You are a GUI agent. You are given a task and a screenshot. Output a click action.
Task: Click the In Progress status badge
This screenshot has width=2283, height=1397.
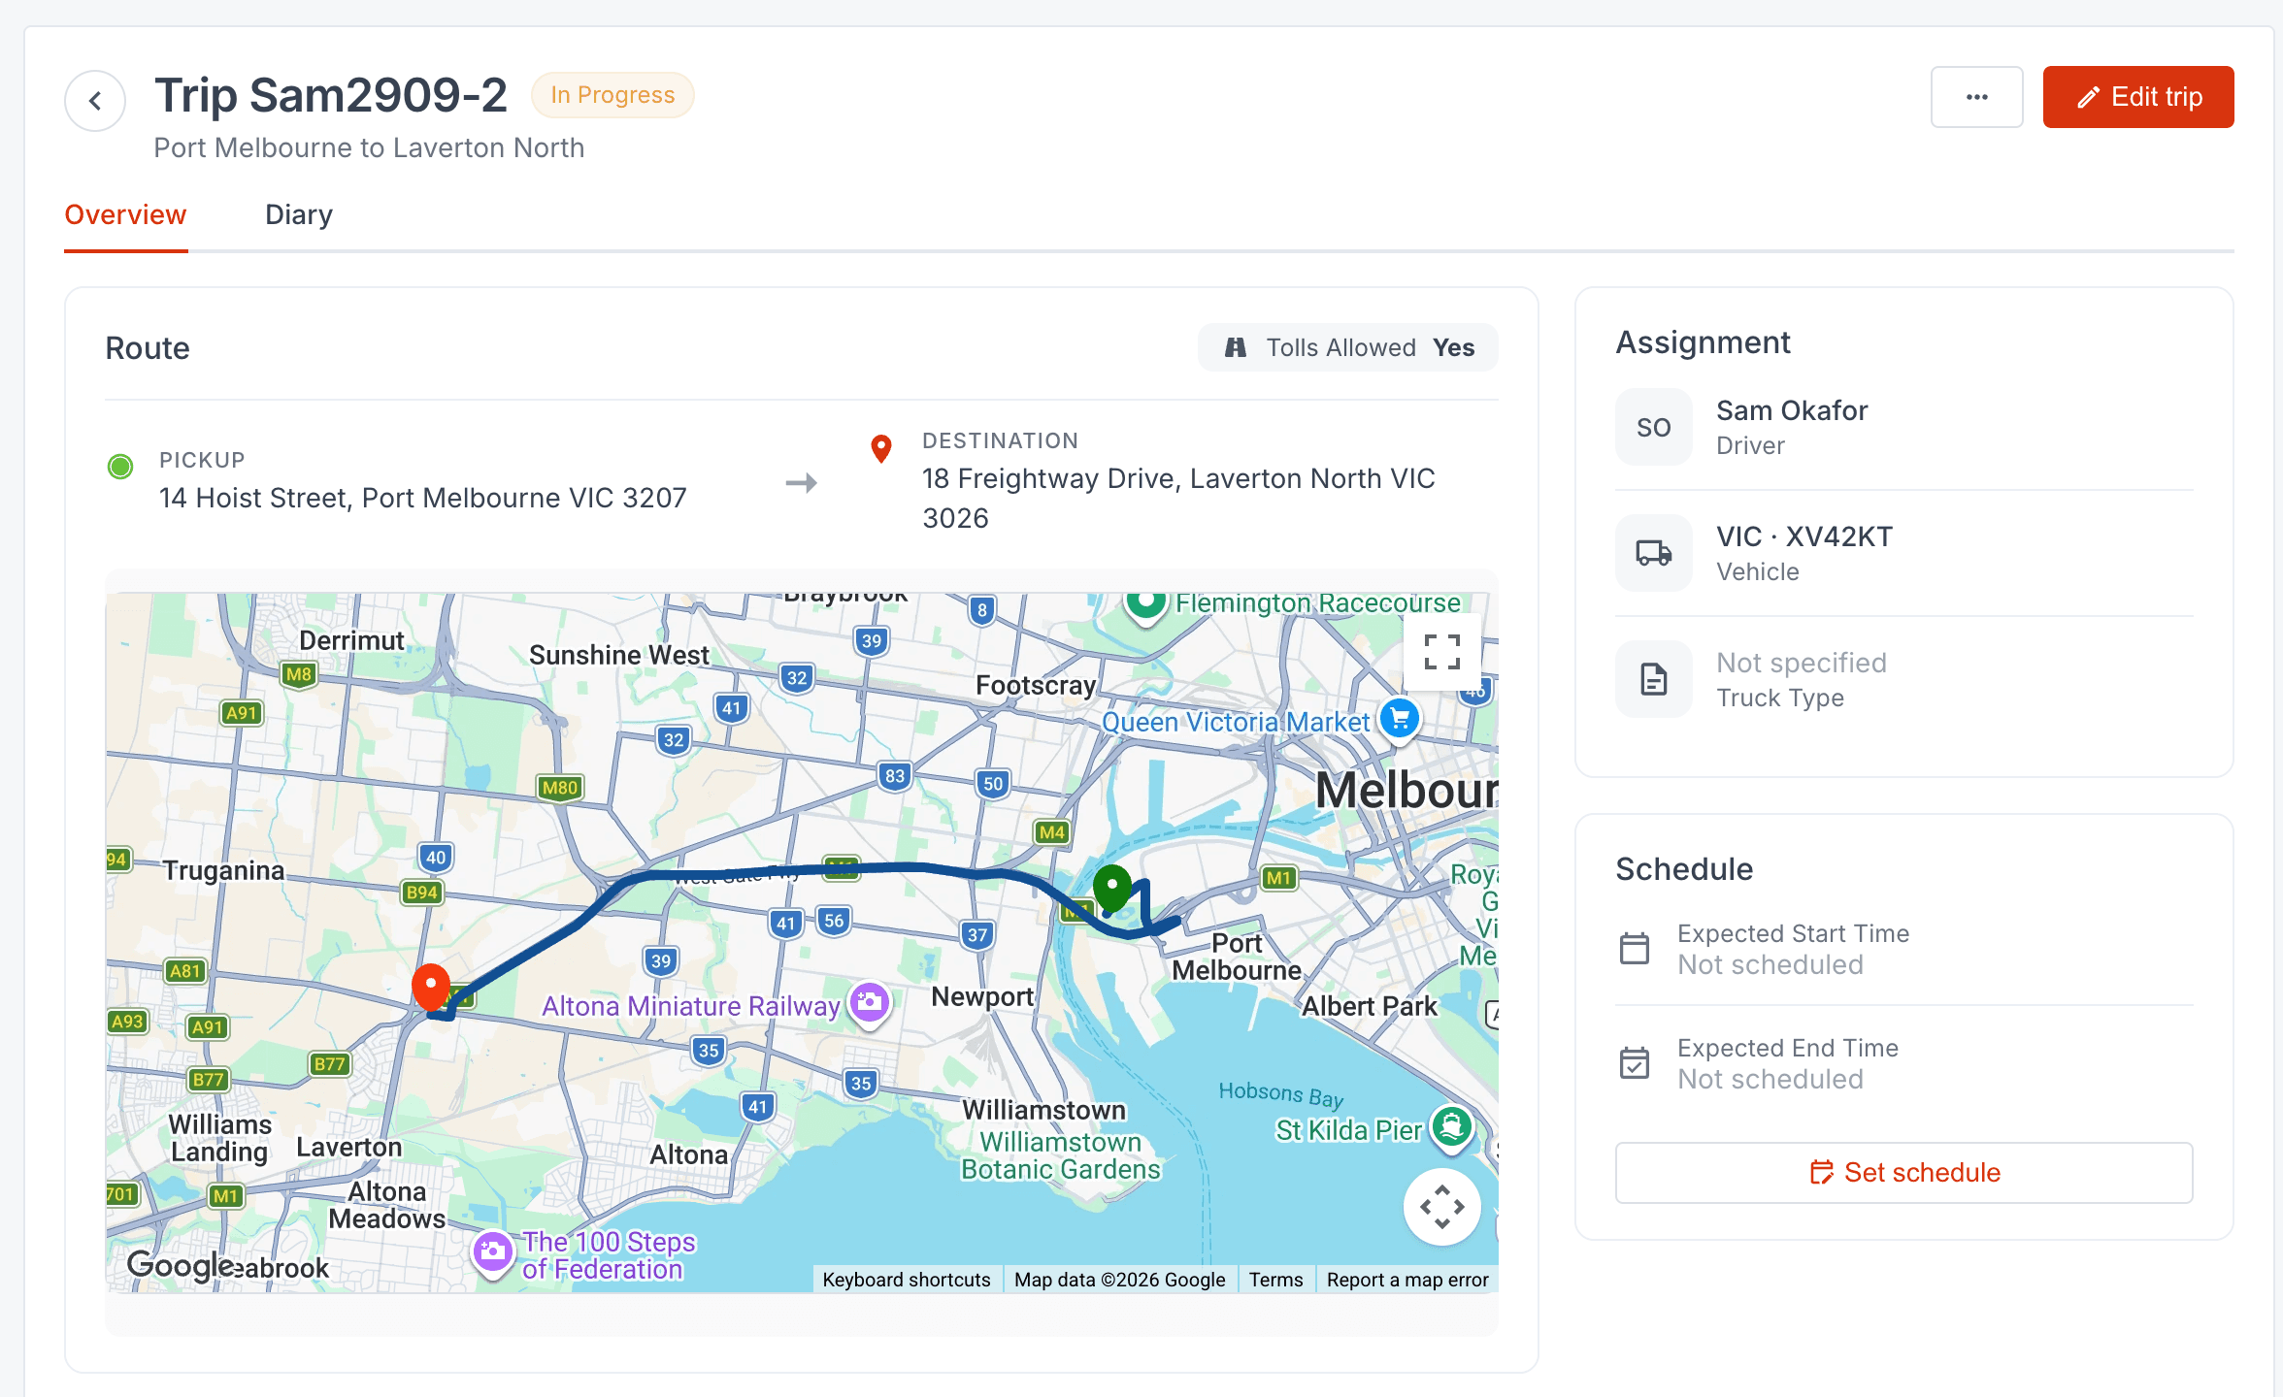point(612,95)
